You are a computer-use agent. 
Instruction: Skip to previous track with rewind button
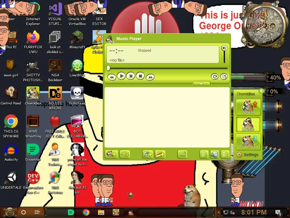click(x=112, y=77)
